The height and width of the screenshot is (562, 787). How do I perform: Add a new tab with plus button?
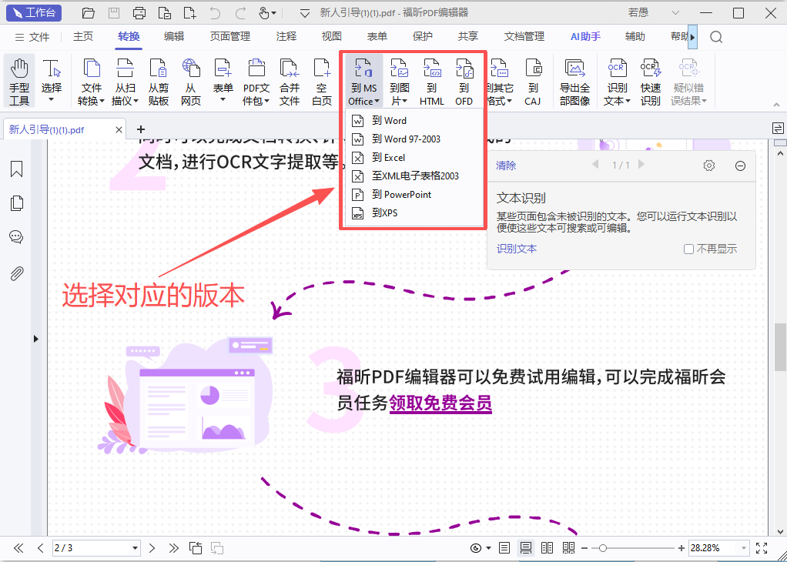[x=140, y=129]
